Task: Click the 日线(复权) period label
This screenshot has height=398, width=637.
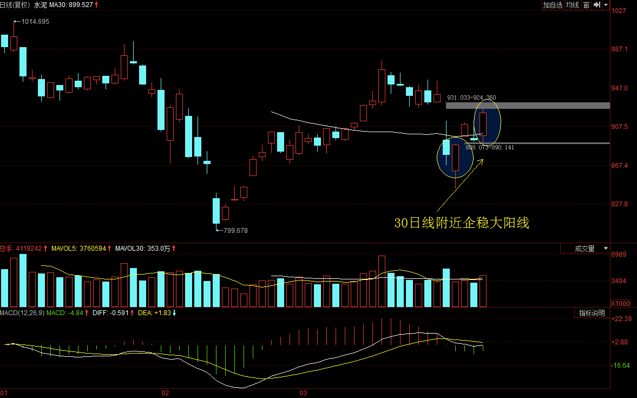Action: (15, 5)
